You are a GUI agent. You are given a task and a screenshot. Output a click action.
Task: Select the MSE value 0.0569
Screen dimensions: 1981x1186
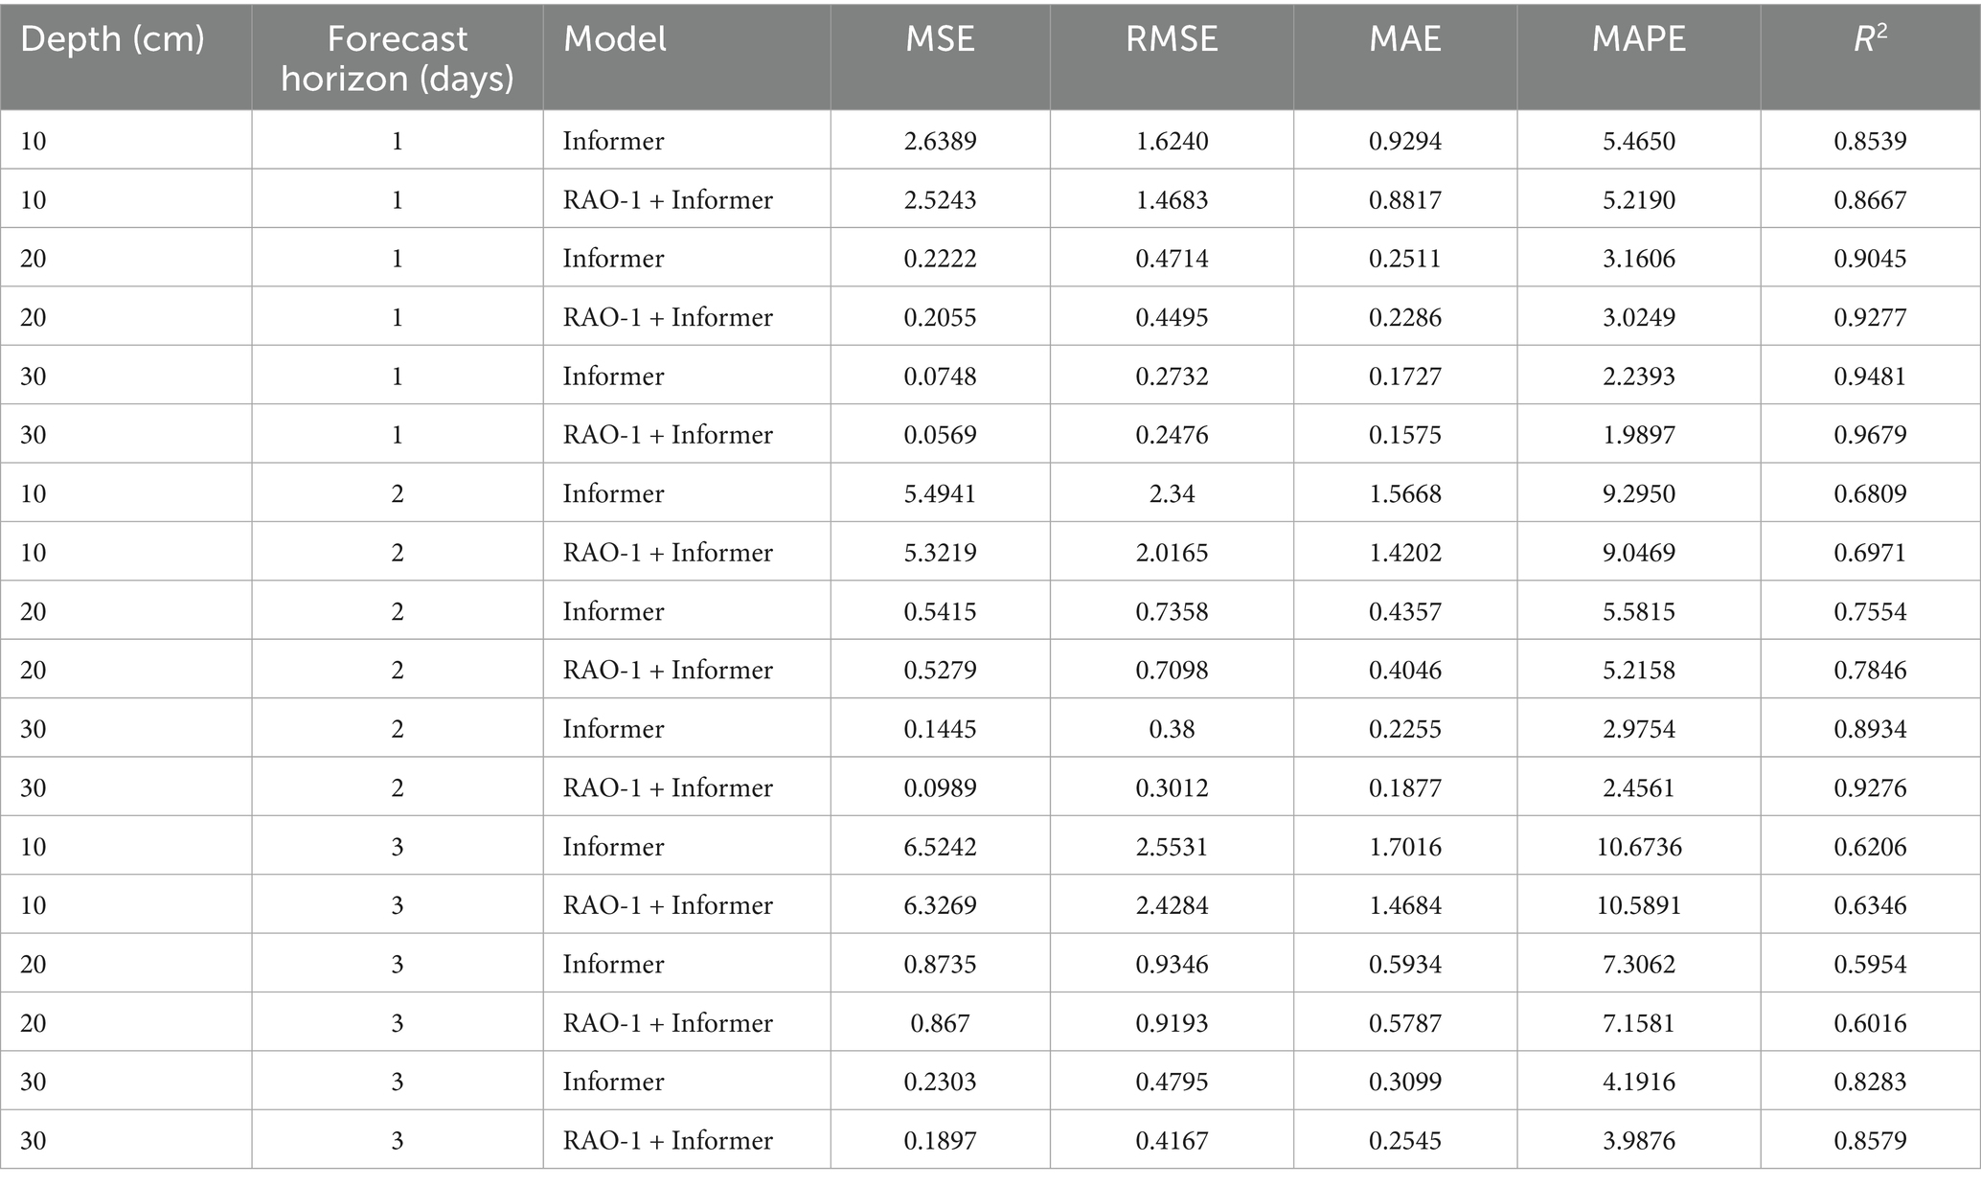click(x=940, y=435)
